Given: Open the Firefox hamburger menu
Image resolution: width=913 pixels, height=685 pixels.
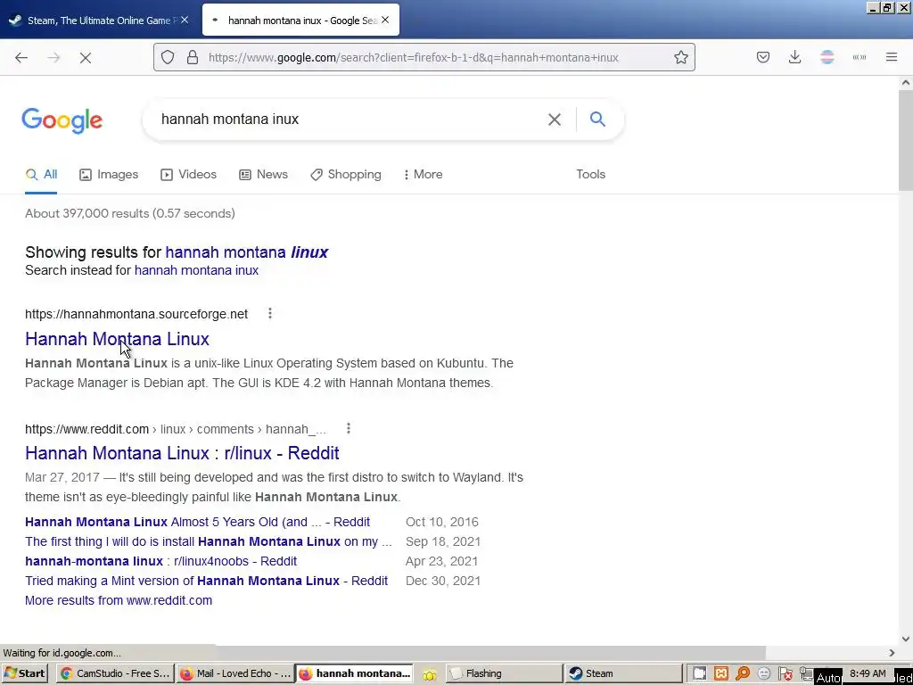Looking at the screenshot, I should click(892, 57).
